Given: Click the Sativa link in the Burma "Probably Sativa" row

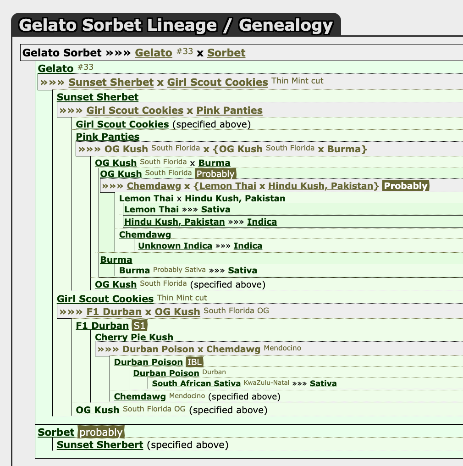Looking at the screenshot, I should click(x=243, y=270).
